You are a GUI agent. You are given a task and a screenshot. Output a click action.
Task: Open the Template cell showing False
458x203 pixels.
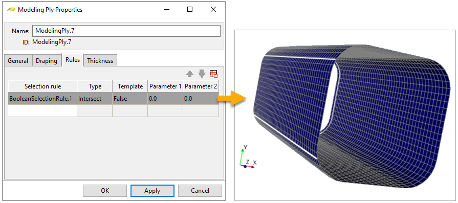130,99
